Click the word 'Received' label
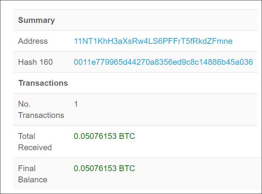 coord(35,147)
